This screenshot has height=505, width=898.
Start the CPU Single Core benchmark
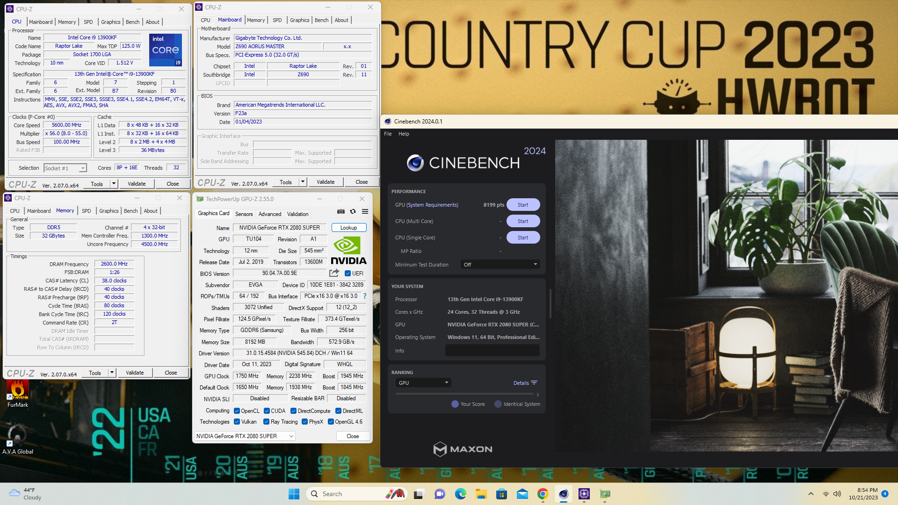click(x=523, y=238)
